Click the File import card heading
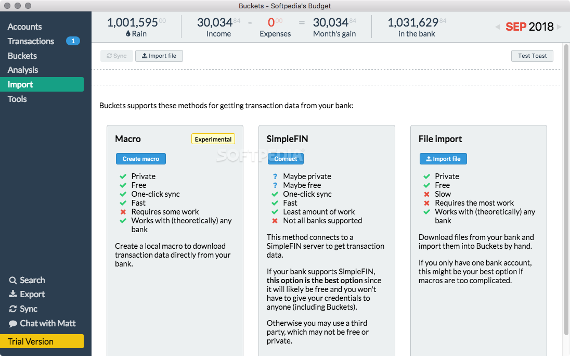Viewport: 570px width, 356px height. [440, 139]
